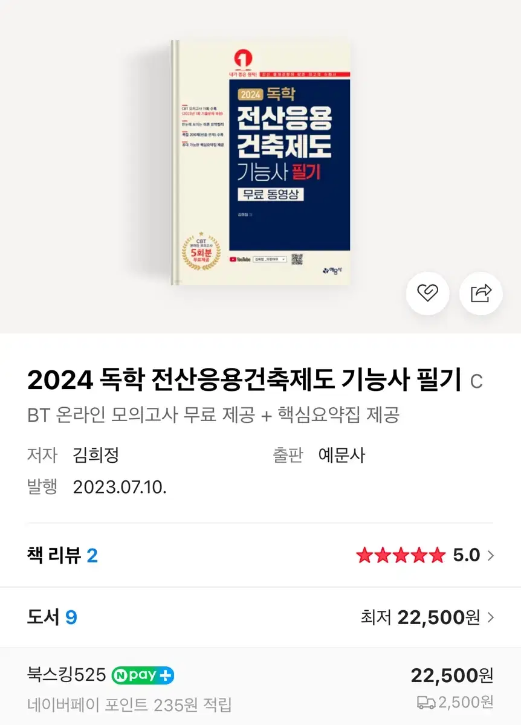Tap the 22,500원 seller price
521x725 pixels.
point(452,675)
